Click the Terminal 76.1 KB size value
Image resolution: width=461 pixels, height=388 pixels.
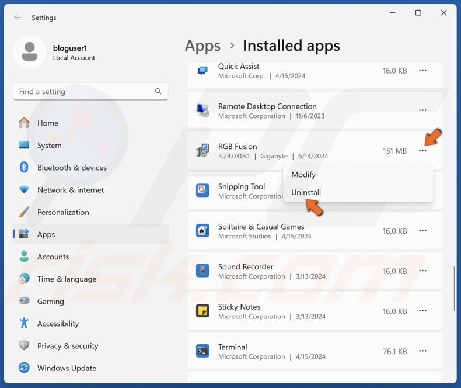pyautogui.click(x=394, y=351)
